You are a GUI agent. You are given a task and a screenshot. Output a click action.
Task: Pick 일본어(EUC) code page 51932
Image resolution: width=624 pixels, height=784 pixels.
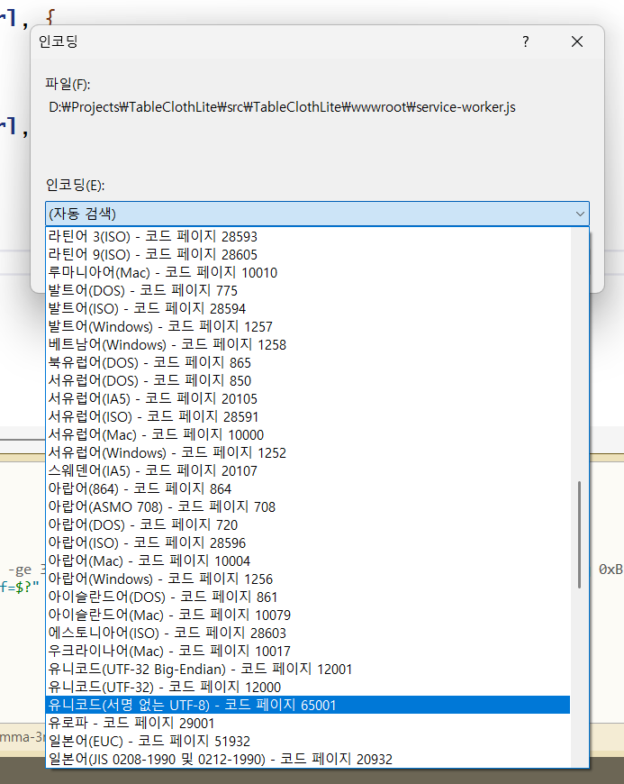point(308,741)
